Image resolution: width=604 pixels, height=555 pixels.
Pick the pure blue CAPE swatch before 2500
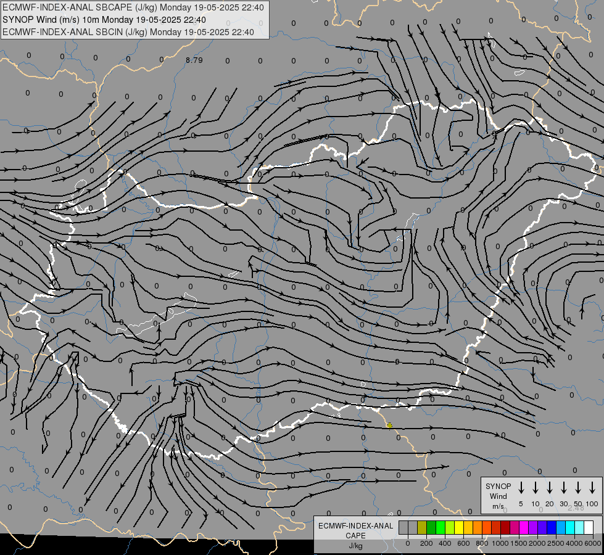[552, 527]
